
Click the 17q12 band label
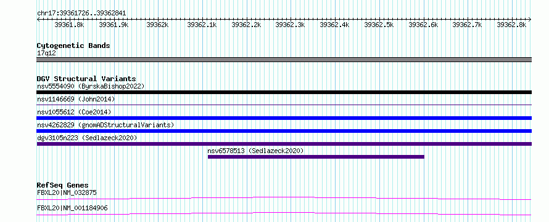(x=46, y=54)
